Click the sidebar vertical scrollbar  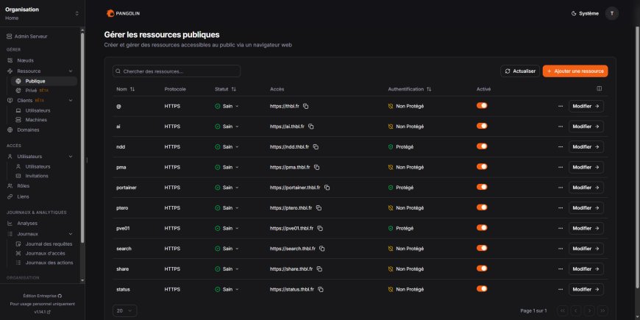[83, 138]
